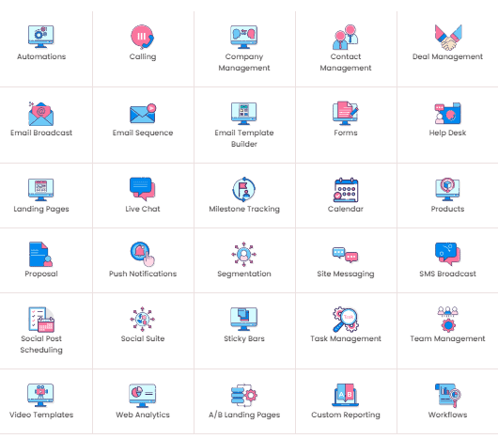This screenshot has width=498, height=439.
Task: Open the 'SMS Broadcast' text link
Action: click(447, 274)
